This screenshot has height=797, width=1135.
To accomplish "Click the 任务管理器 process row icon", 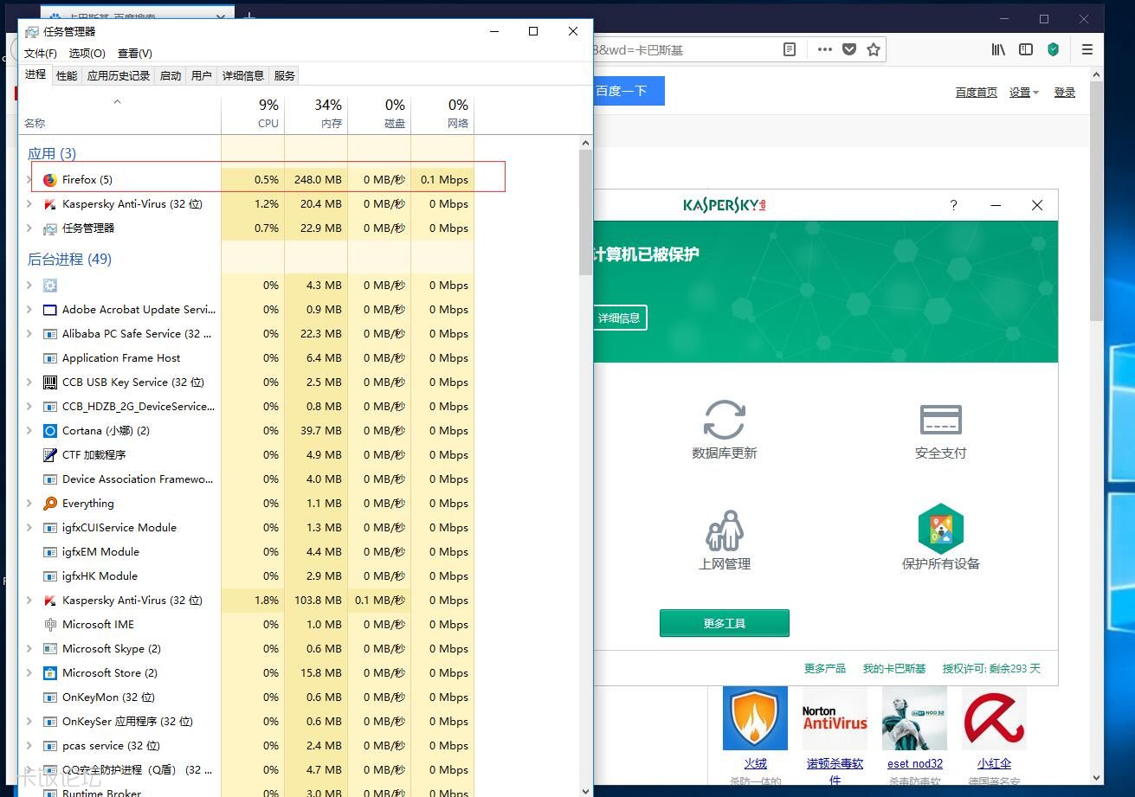I will [50, 228].
